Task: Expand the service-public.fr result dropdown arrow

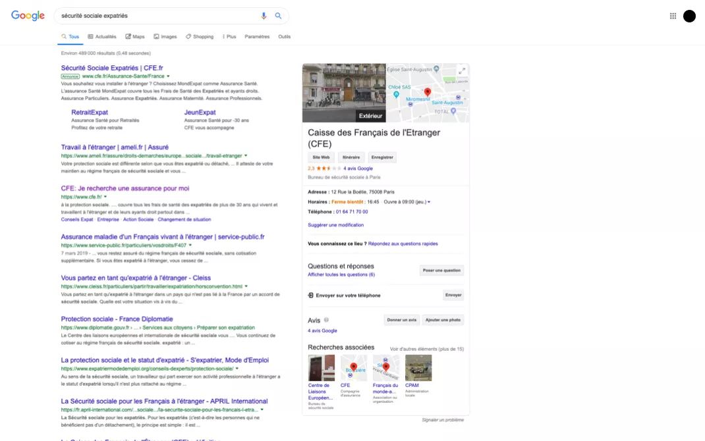Action: pos(190,246)
